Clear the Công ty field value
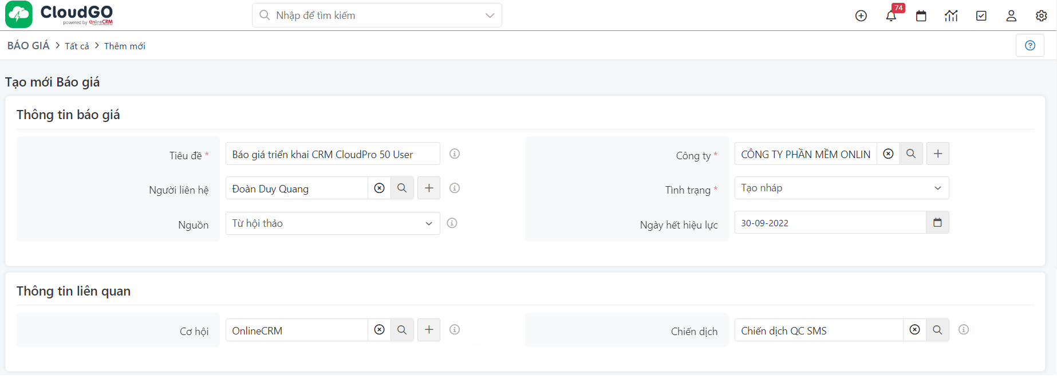The image size is (1057, 378). (x=888, y=153)
